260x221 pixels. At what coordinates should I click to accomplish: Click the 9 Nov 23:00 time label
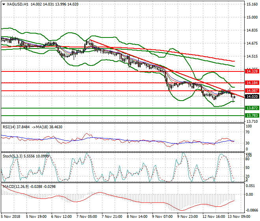tap(188, 217)
